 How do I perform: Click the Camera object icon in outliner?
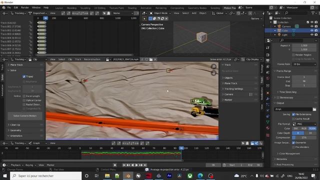click(x=279, y=26)
